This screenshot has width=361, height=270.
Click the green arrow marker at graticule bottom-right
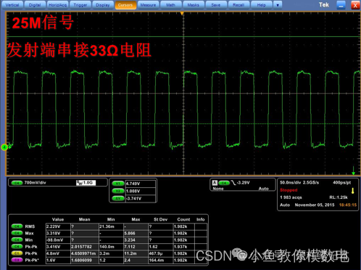pos(353,171)
